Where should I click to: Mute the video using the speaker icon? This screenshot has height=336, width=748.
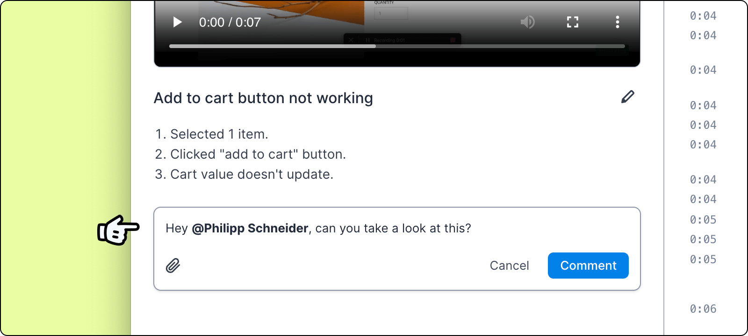click(527, 22)
